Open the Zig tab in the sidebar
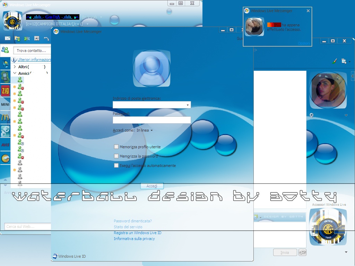This screenshot has width=355, height=266. pyautogui.click(x=5, y=91)
